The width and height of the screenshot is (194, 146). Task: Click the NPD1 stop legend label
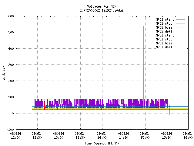[164, 39]
